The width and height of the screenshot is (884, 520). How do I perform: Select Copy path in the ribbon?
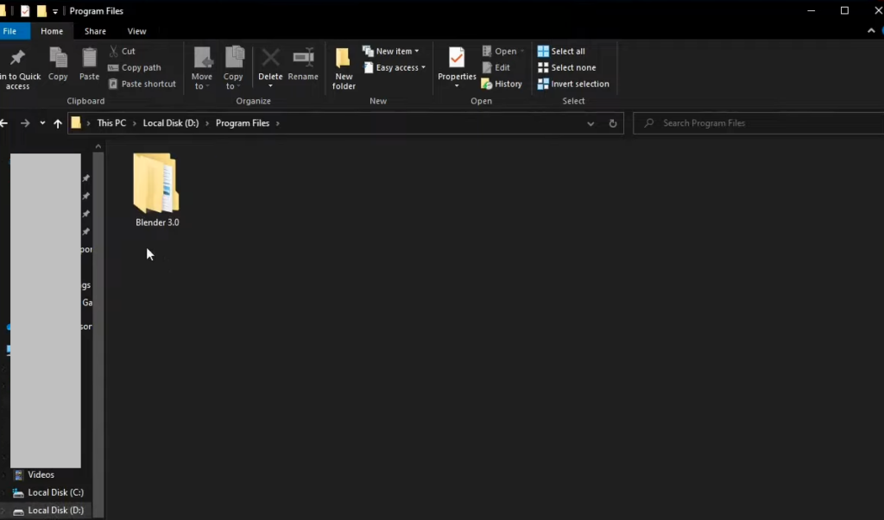[135, 67]
